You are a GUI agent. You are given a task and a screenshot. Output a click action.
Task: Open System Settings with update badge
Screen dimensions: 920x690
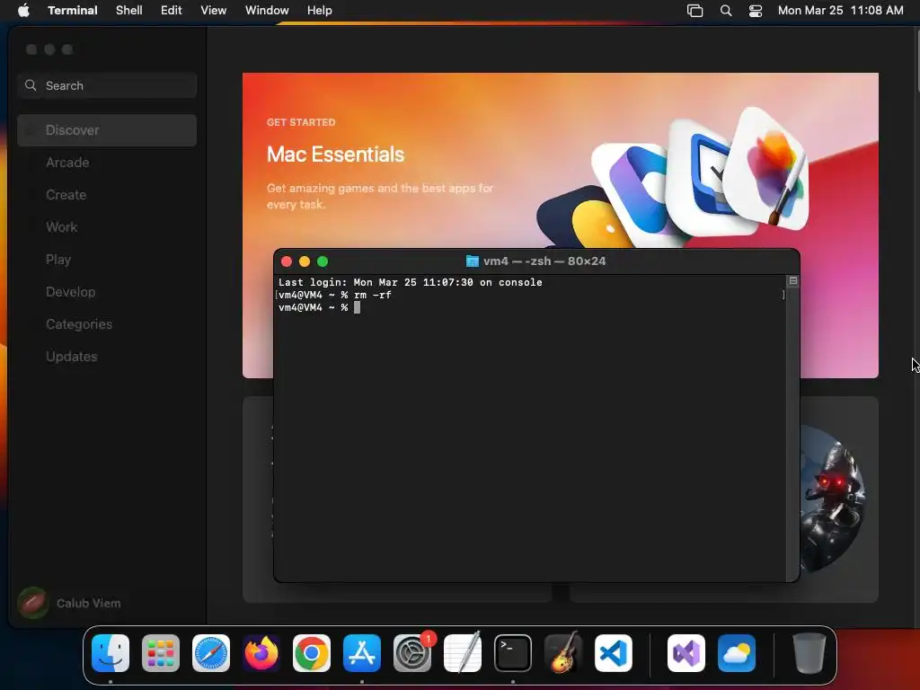click(x=412, y=653)
